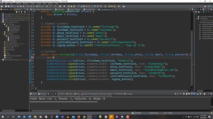Open the File menu

click(x=2, y=4)
